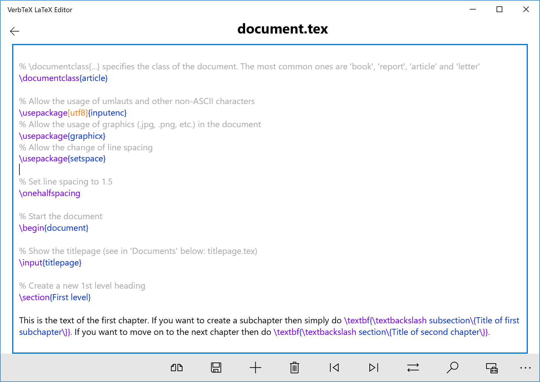Click the document.tex title

[x=283, y=29]
